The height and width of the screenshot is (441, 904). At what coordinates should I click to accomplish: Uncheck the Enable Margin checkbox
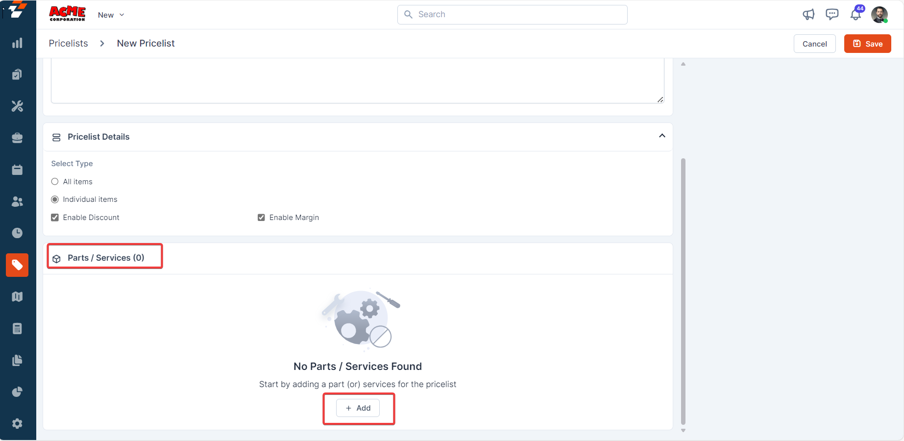(261, 218)
